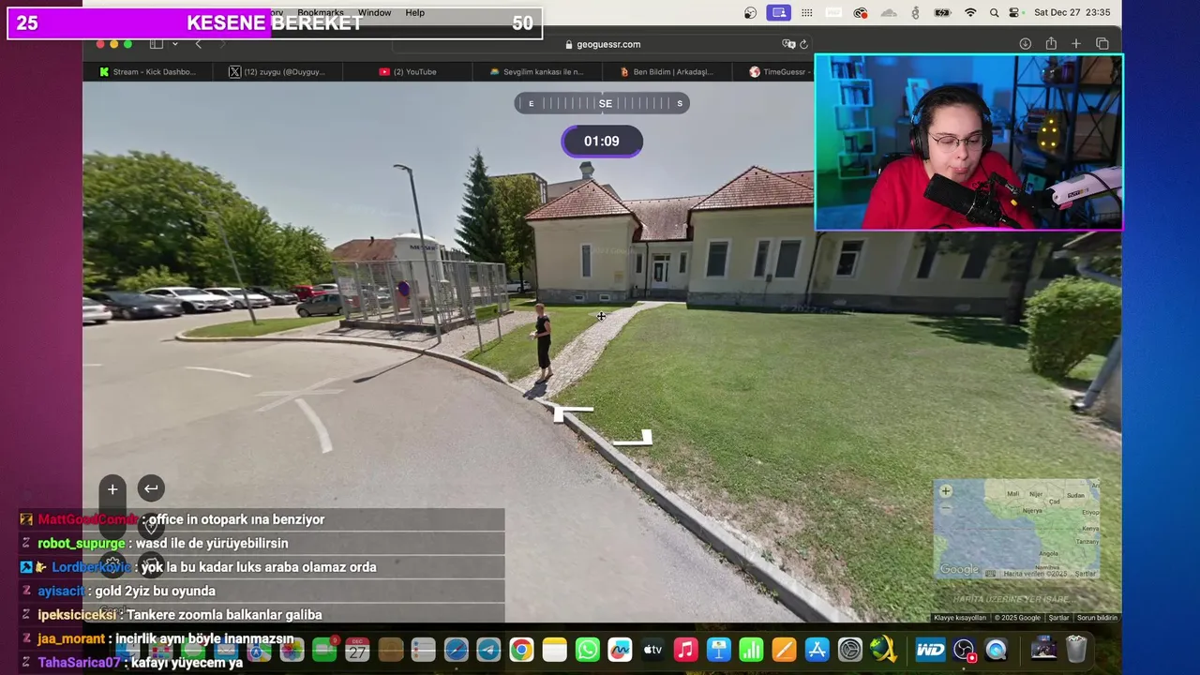Click the compass heading bar showing SE
This screenshot has height=675, width=1200.
(602, 103)
